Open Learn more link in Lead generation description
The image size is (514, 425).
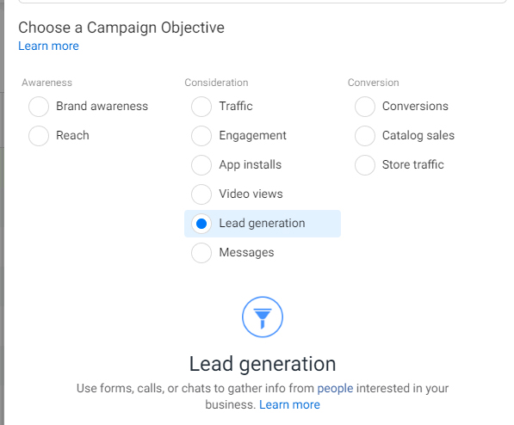(289, 404)
